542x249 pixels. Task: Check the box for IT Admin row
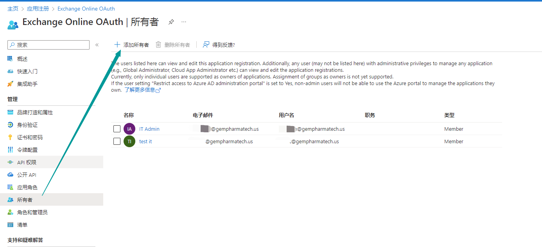117,129
